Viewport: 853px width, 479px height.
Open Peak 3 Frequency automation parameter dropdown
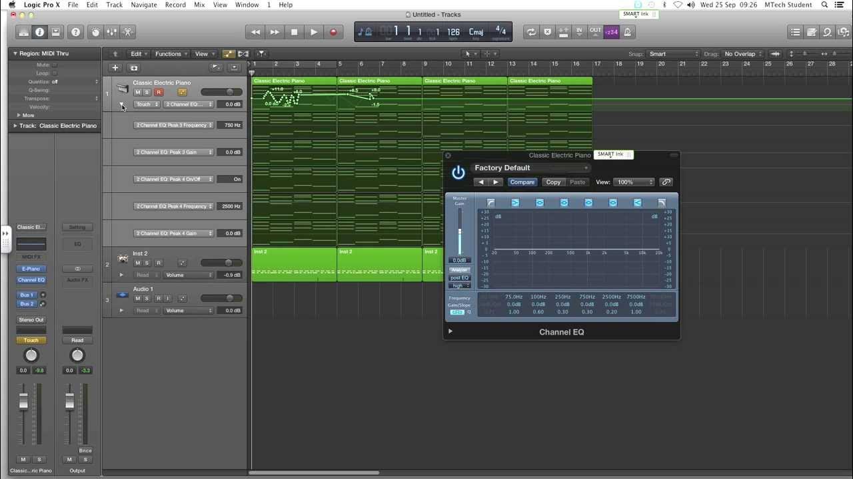point(174,125)
